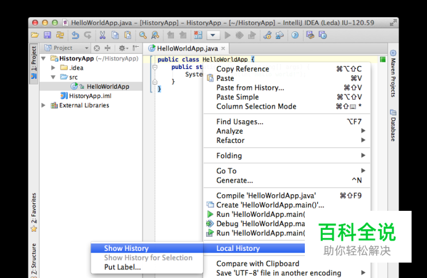Open the Refactor submenu arrow
The width and height of the screenshot is (427, 278).
[363, 140]
